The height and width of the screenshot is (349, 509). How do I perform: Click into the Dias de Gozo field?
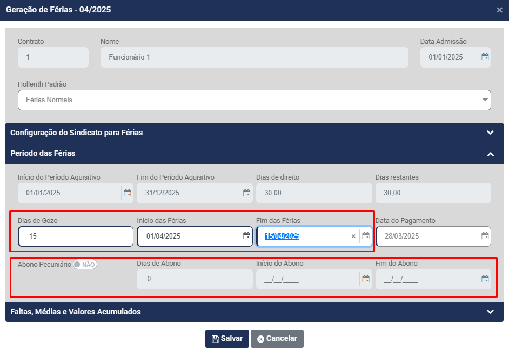tap(76, 236)
